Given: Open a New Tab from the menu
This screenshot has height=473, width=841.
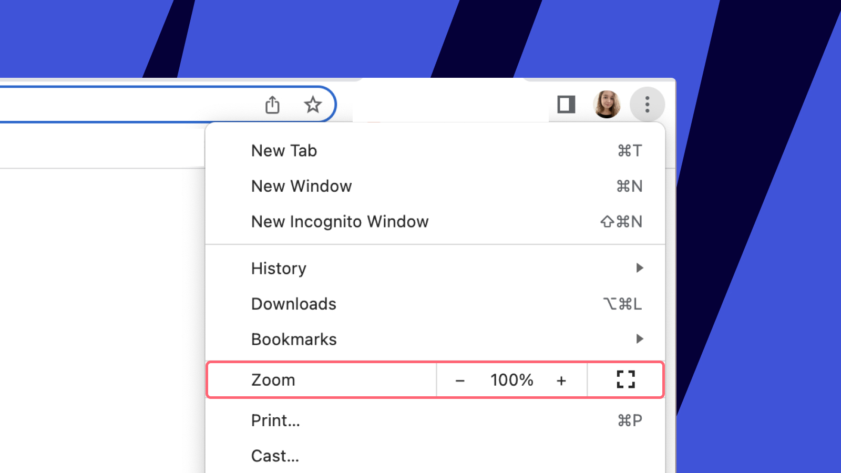Looking at the screenshot, I should coord(284,151).
